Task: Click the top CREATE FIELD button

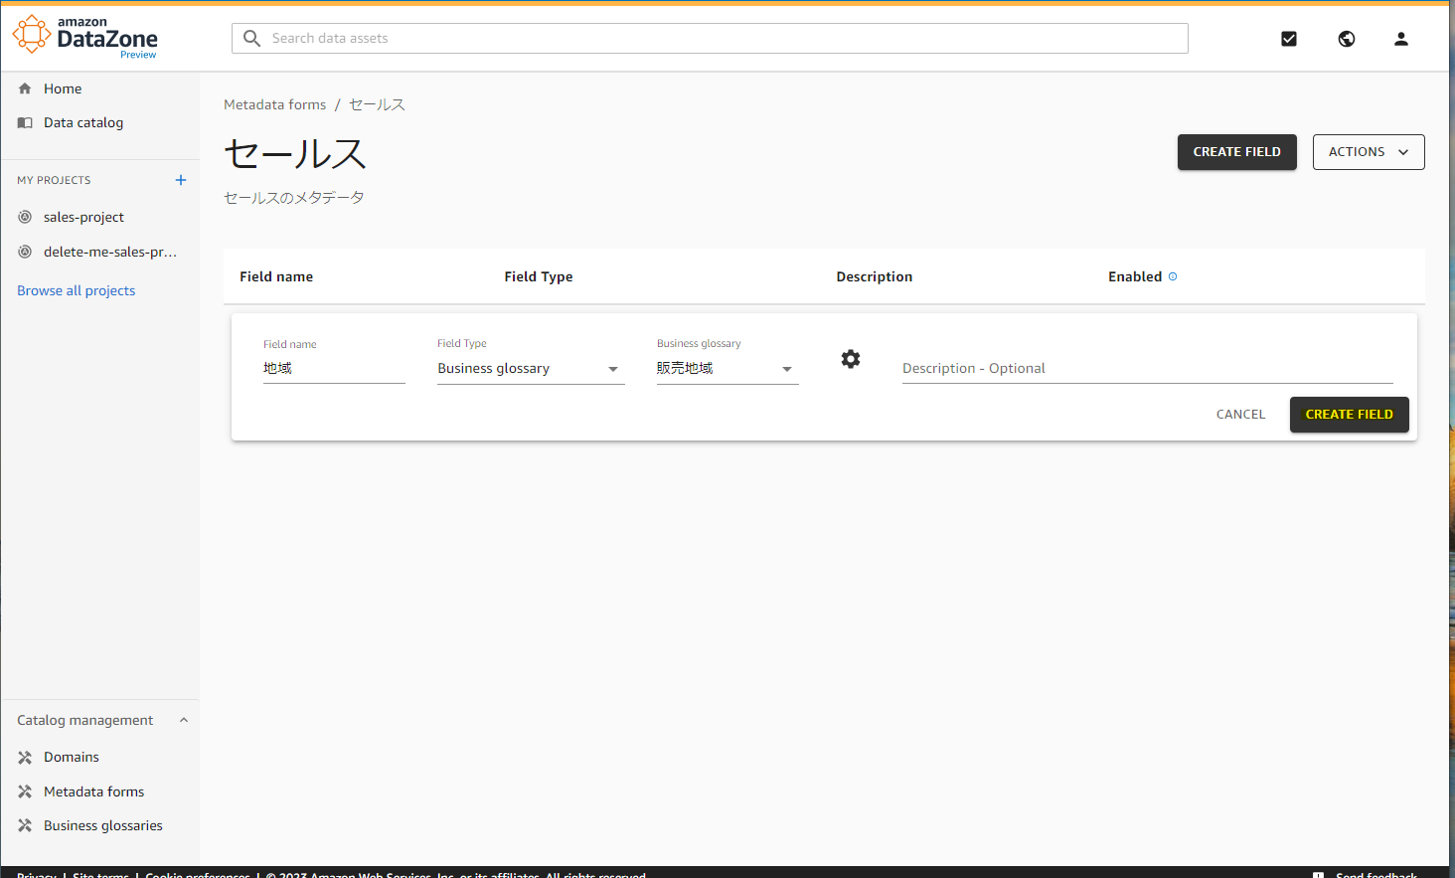Action: (x=1237, y=152)
